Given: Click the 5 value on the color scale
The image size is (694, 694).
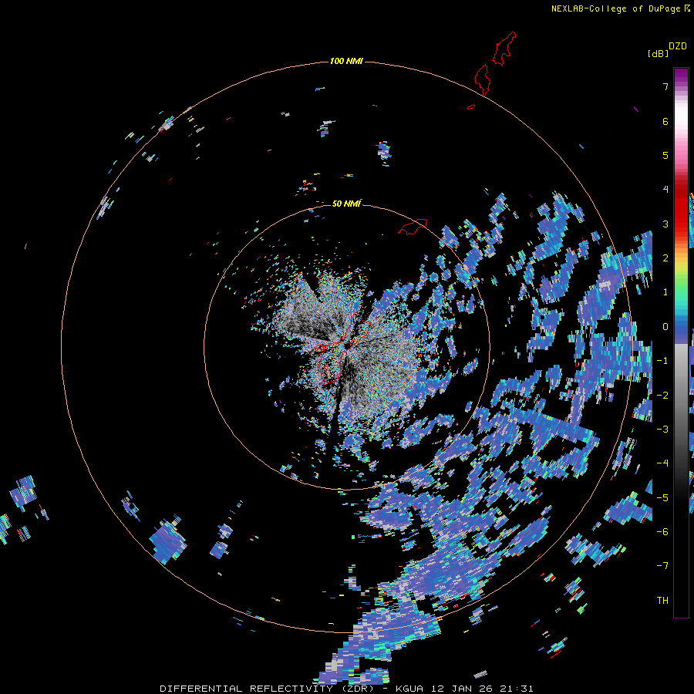Looking at the screenshot, I should coord(665,155).
